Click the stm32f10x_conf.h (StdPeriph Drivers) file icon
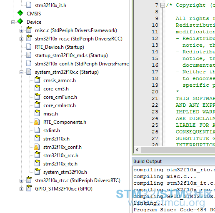 29,63
